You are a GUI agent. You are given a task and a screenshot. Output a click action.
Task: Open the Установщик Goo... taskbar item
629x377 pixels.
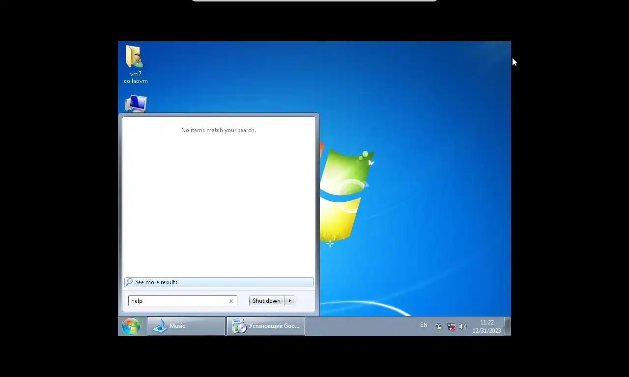click(266, 326)
